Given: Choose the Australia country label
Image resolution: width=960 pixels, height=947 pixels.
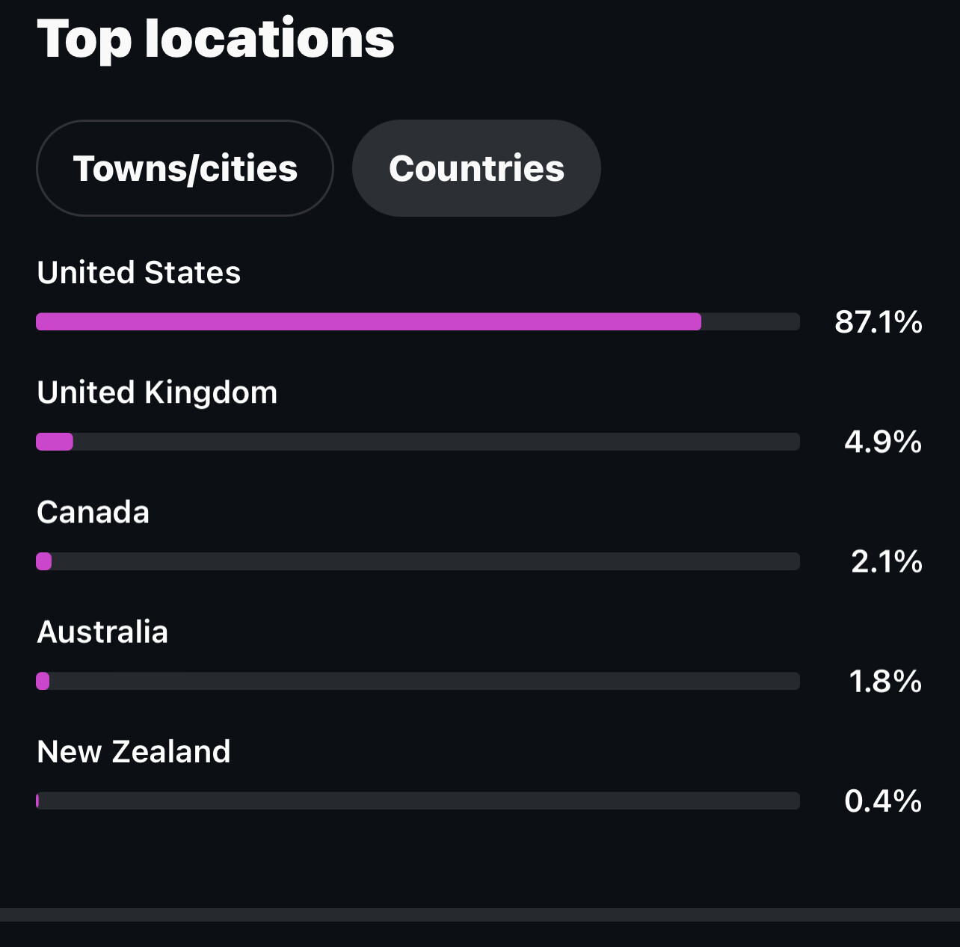Looking at the screenshot, I should pos(102,632).
